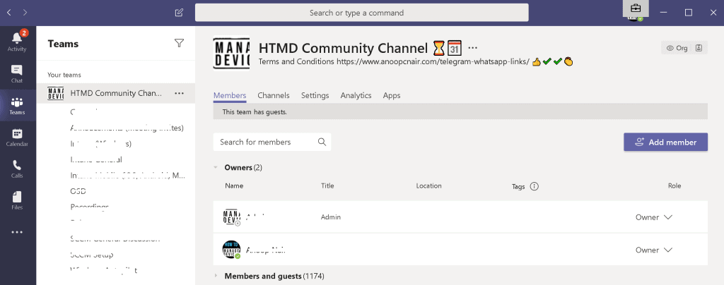This screenshot has height=285, width=724.
Task: Click the Admin title cell
Action: pos(331,217)
